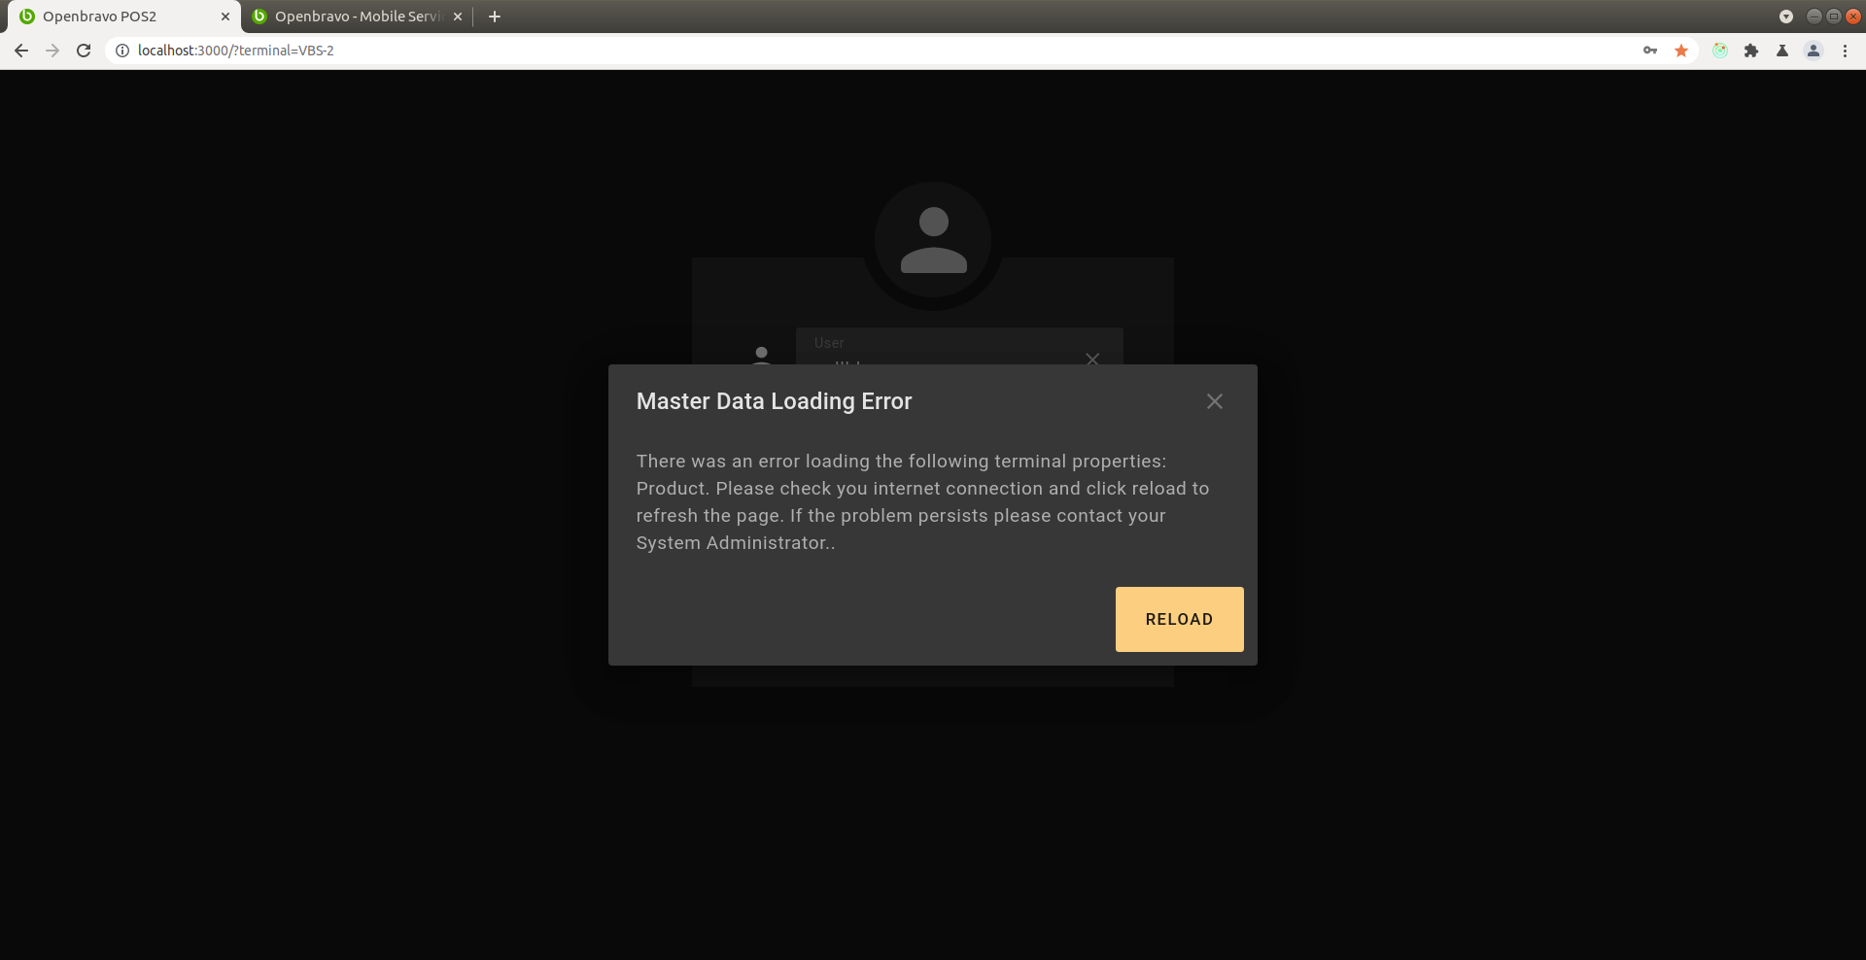Click the bookmark star icon

tap(1681, 51)
